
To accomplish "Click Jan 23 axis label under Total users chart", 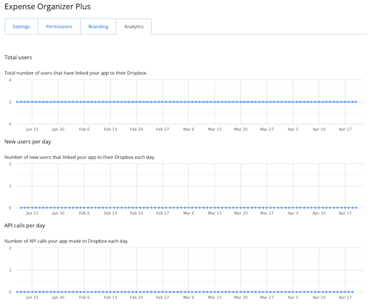I will [32, 129].
